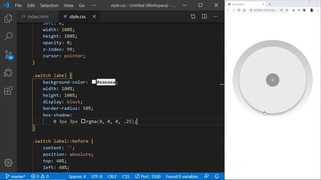
Task: Open the File menu
Action: (x=18, y=5)
